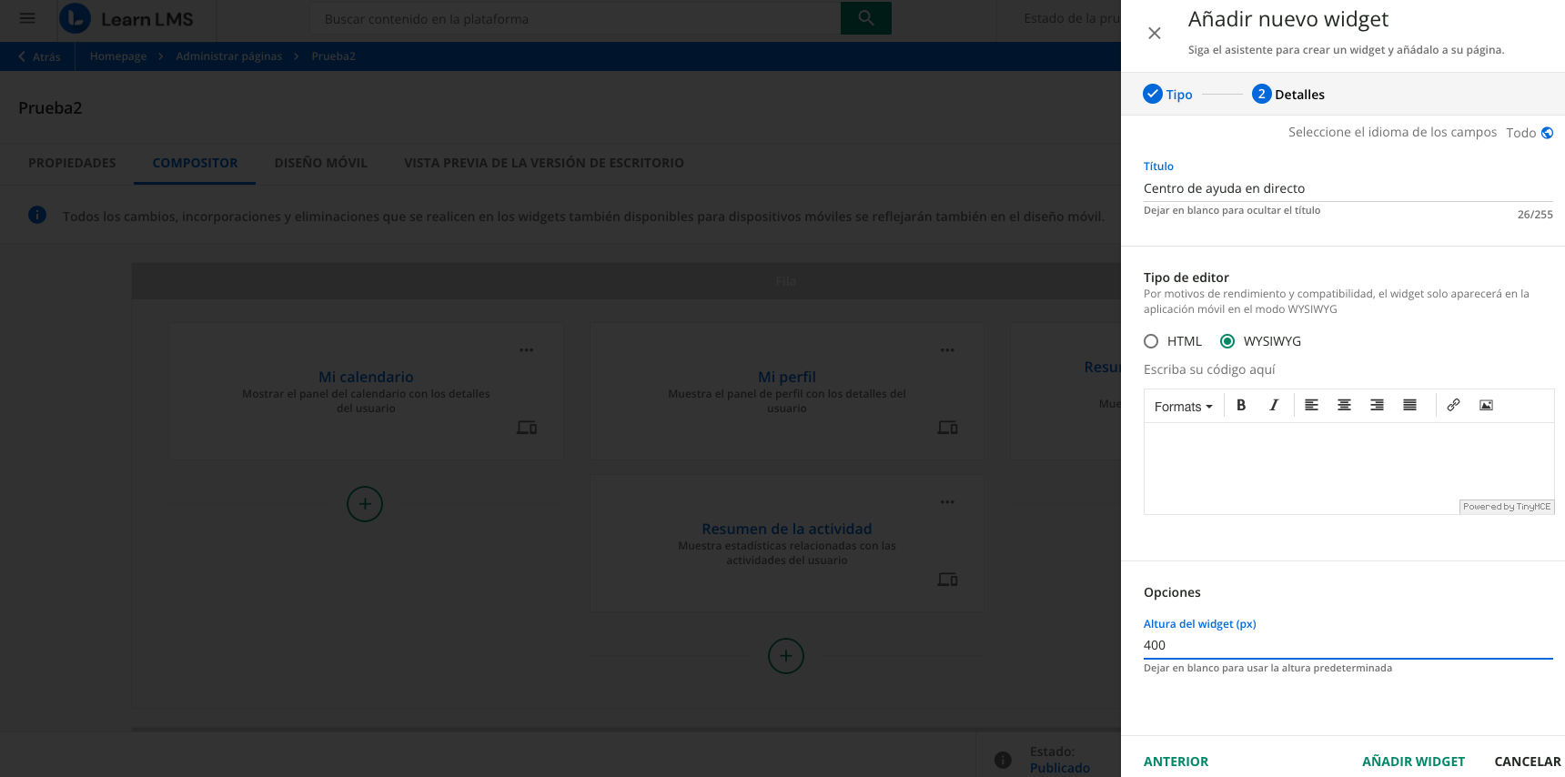Click device icon on Mi perfil widget
Viewport: 1565px width, 777px height.
tap(947, 428)
